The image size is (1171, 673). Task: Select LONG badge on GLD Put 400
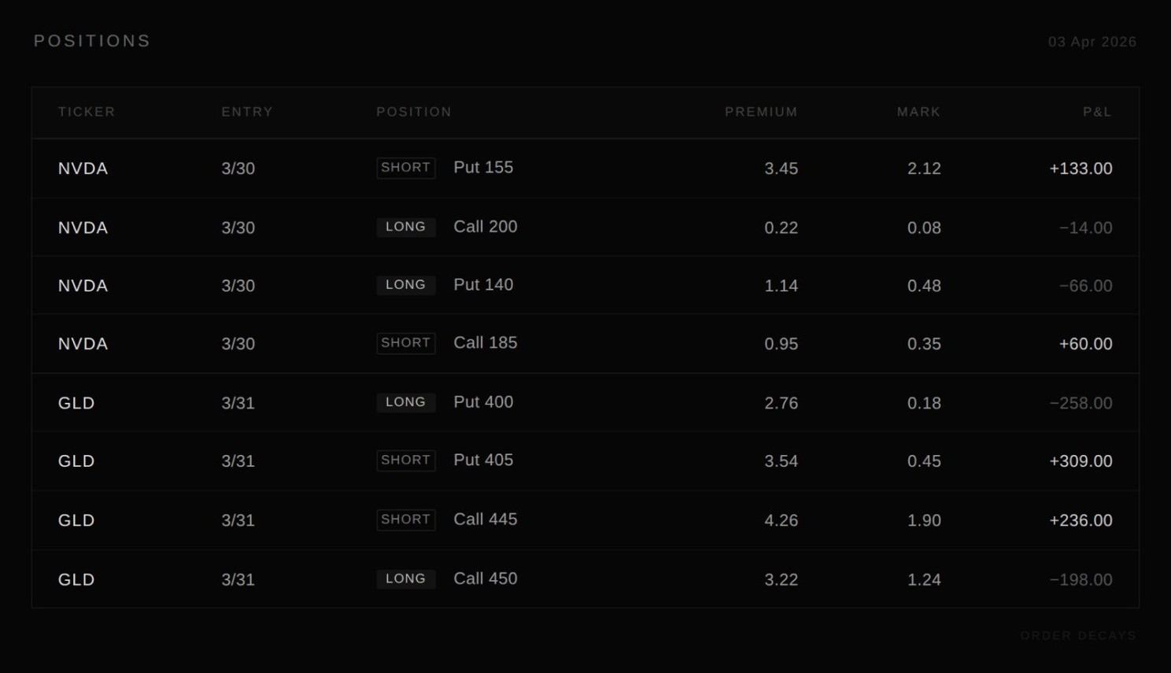coord(406,402)
